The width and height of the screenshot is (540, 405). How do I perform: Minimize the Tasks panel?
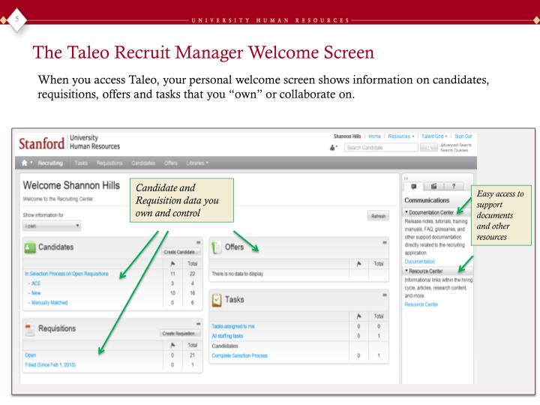[x=385, y=295]
